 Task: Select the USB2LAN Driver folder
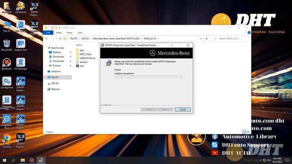click(x=87, y=58)
